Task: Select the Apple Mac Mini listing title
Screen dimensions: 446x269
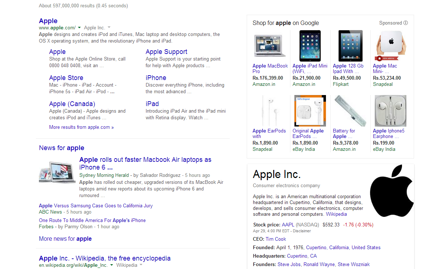Action: click(x=385, y=69)
